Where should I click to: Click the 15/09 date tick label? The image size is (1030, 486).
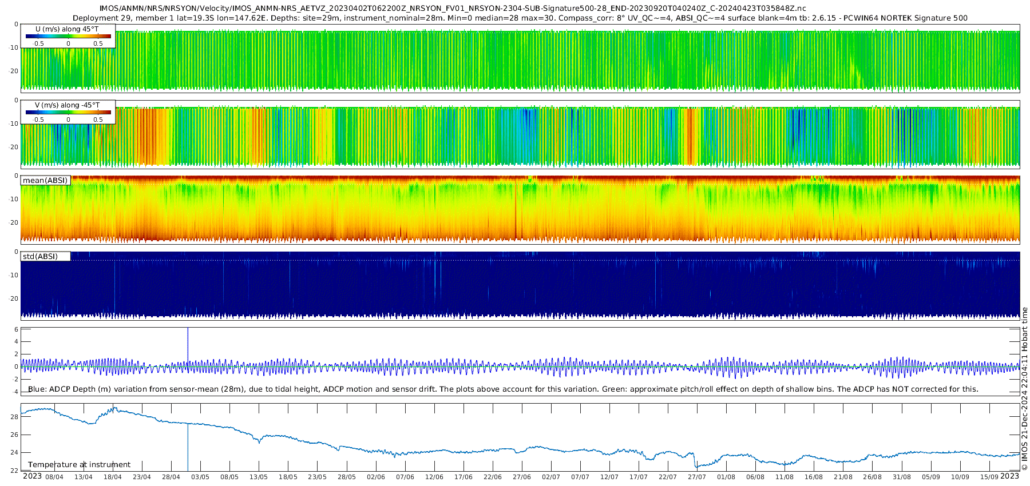tap(989, 477)
